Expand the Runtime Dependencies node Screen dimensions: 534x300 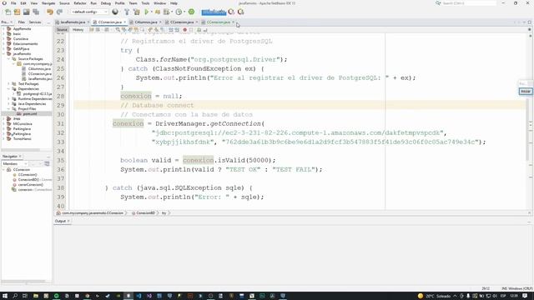[x=9, y=98]
